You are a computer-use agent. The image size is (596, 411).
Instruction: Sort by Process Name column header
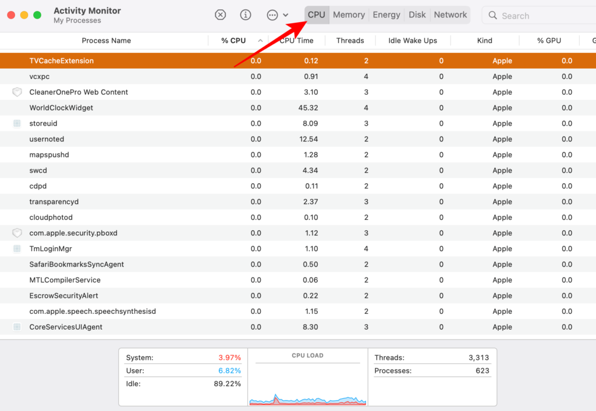coord(106,41)
